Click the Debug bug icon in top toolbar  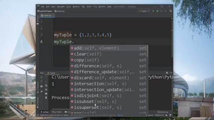(157, 11)
